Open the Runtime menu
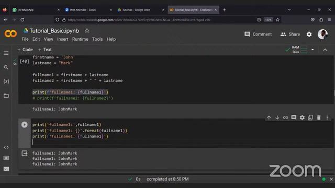This screenshot has height=188, width=335. tap(80, 39)
